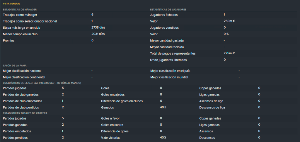The image size is (300, 142).
Task: Select Mejor clasificación mundial row
Action: [224, 77]
